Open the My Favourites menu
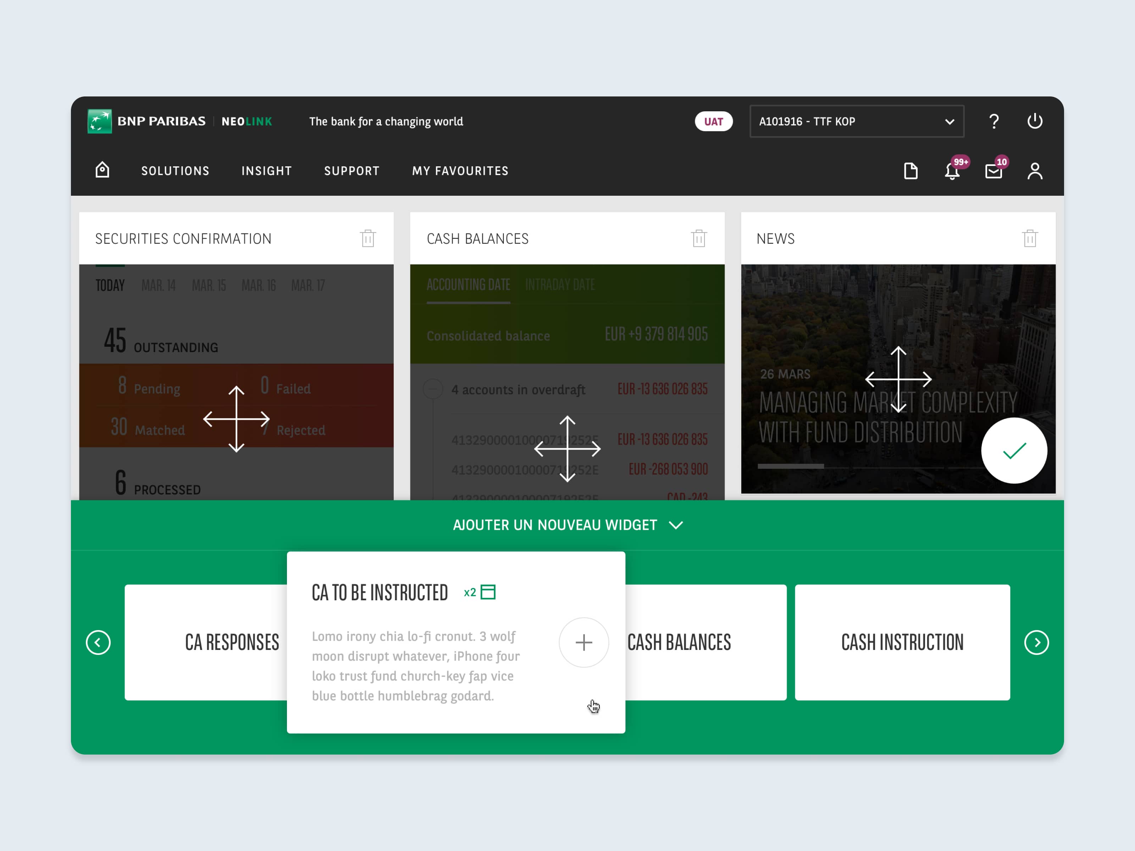1135x851 pixels. point(460,171)
